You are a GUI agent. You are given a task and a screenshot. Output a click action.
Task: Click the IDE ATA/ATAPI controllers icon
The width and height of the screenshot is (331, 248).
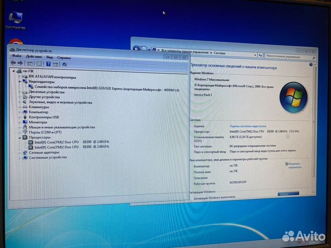(25, 76)
